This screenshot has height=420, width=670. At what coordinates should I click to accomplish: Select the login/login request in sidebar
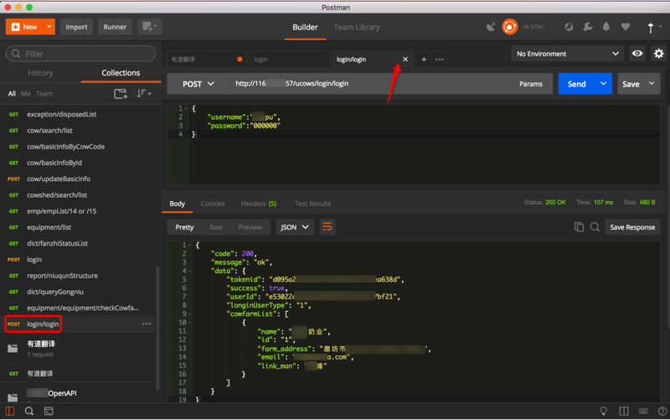pos(43,324)
